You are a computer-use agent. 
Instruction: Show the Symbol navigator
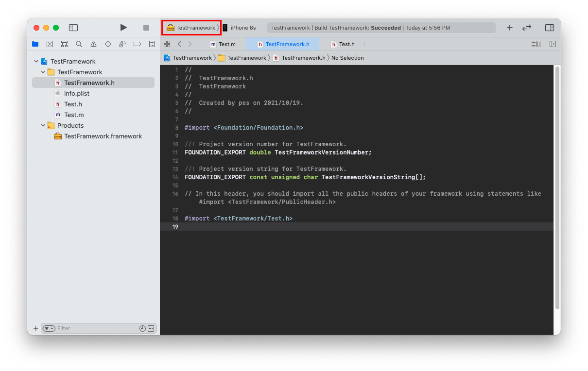coord(64,44)
